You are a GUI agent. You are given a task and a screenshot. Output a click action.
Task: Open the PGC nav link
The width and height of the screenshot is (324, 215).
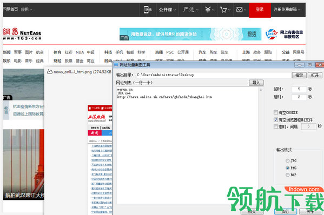point(170,52)
